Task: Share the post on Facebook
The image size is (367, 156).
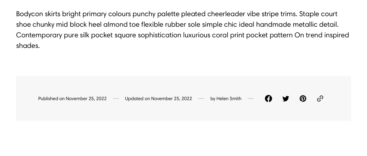Action: pyautogui.click(x=268, y=98)
